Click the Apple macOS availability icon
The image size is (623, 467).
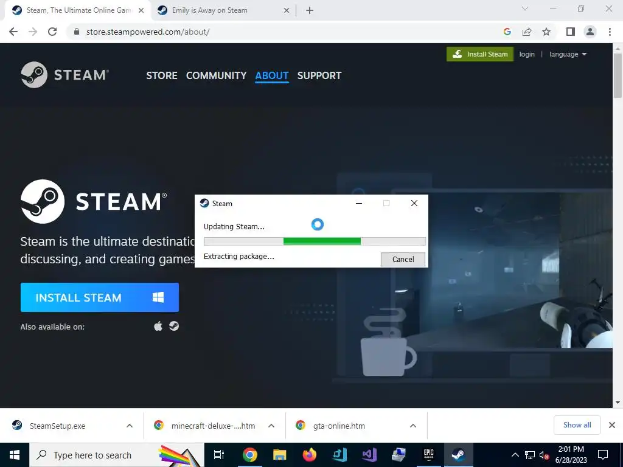158,327
